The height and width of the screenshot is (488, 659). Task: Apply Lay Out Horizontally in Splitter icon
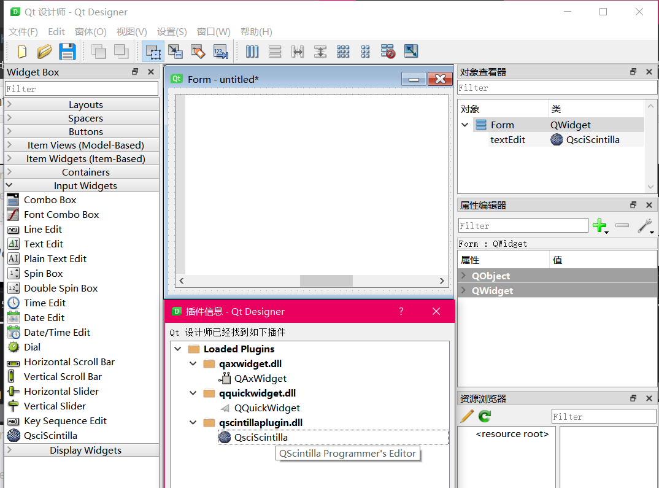click(298, 52)
